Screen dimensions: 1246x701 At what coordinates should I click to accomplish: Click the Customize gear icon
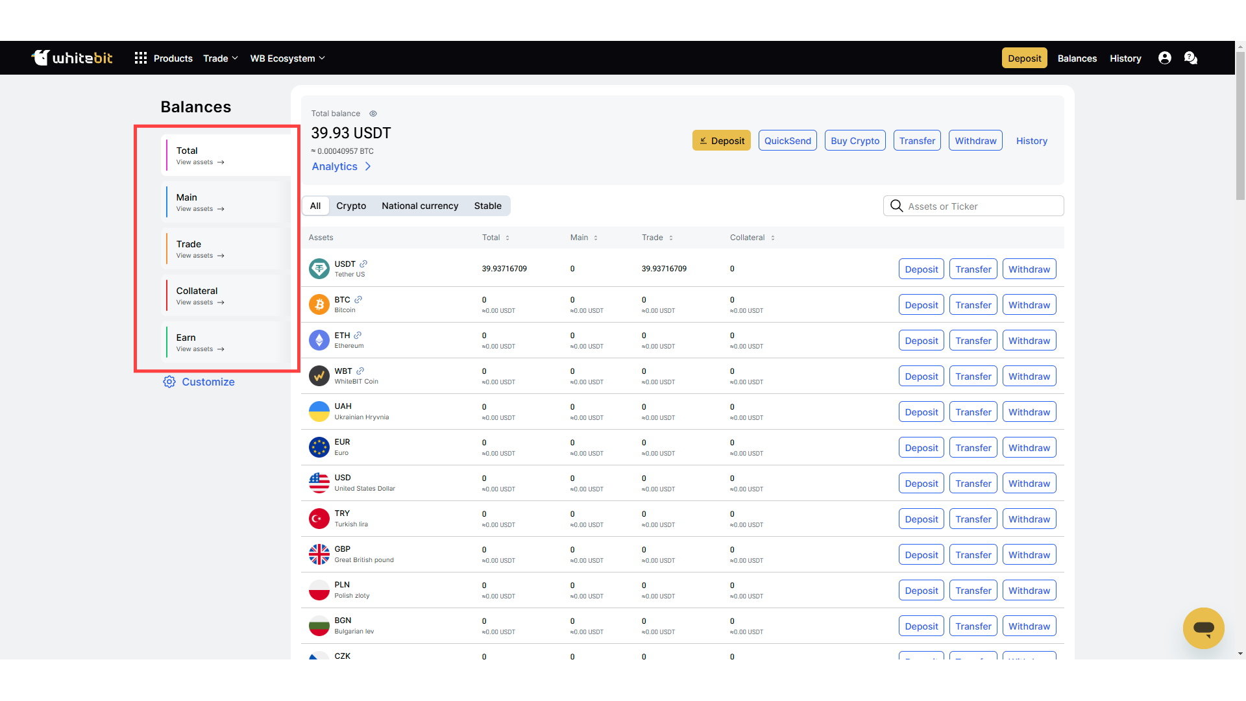point(169,382)
